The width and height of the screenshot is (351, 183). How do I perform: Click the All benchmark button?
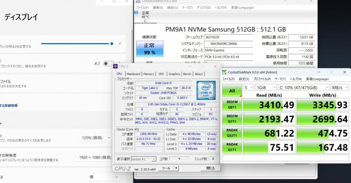click(x=232, y=90)
